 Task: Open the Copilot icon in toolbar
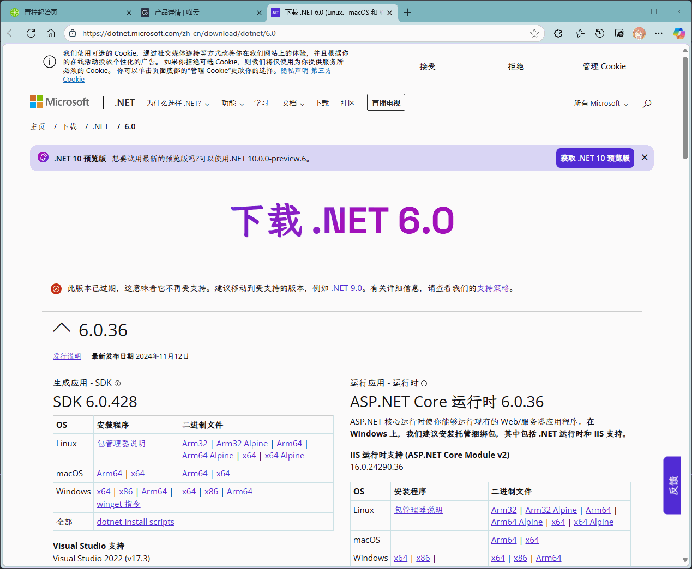pos(679,33)
